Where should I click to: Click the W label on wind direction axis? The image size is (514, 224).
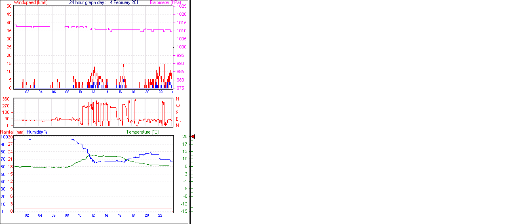tap(177, 106)
